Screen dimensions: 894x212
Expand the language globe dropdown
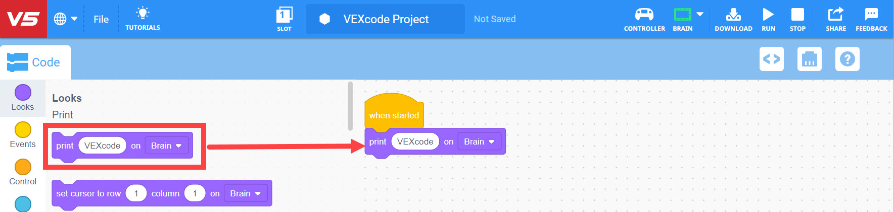(66, 19)
